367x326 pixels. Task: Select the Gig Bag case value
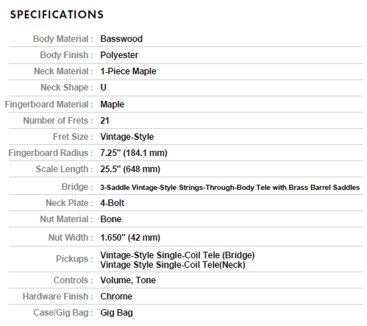116,313
